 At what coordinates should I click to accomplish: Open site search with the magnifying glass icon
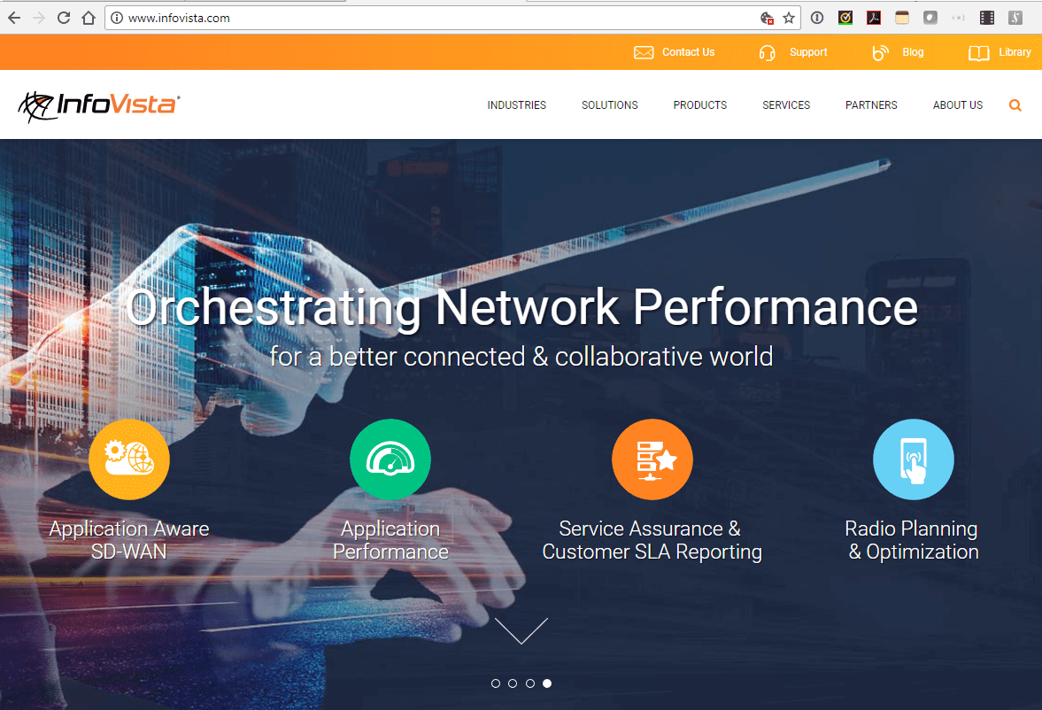coord(1015,104)
